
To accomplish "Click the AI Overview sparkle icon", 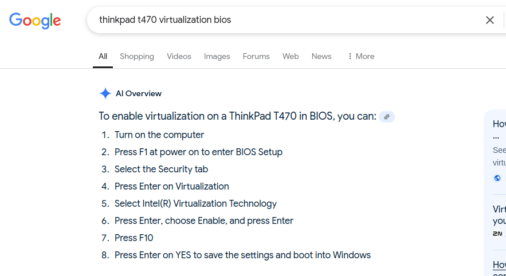I will 105,93.
